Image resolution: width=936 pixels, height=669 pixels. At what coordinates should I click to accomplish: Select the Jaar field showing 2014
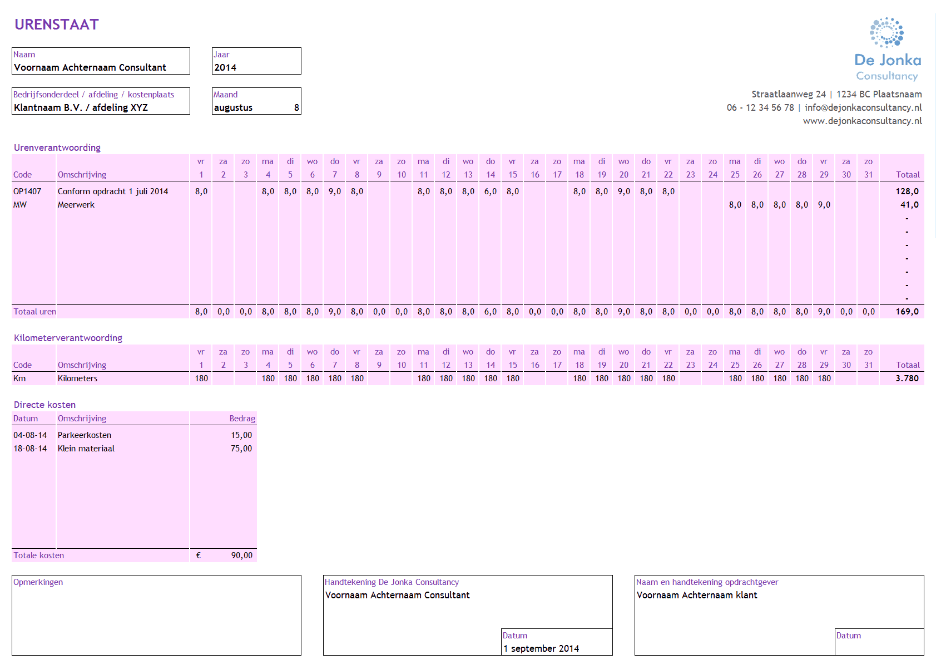(256, 67)
